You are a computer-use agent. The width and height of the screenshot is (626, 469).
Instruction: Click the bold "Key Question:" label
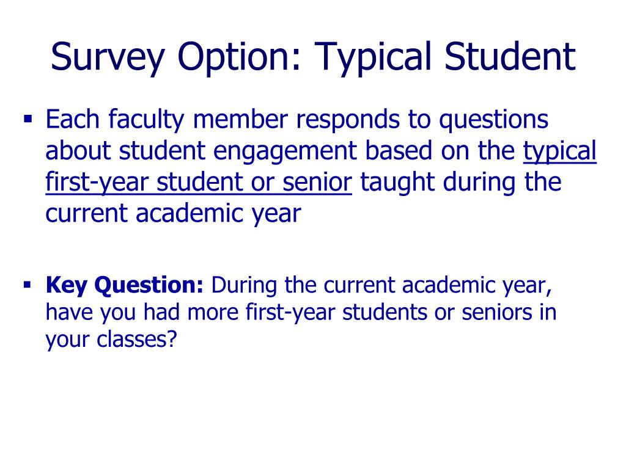tap(125, 286)
